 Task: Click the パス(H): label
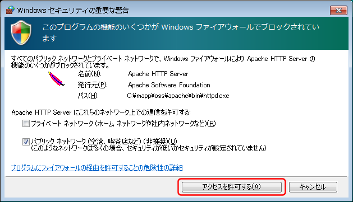pyautogui.click(x=88, y=96)
